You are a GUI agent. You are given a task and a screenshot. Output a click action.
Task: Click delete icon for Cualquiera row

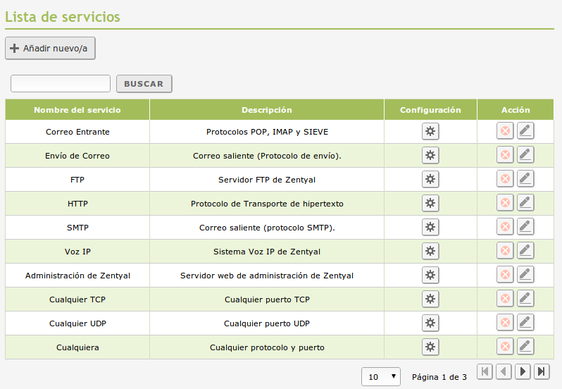(x=504, y=347)
